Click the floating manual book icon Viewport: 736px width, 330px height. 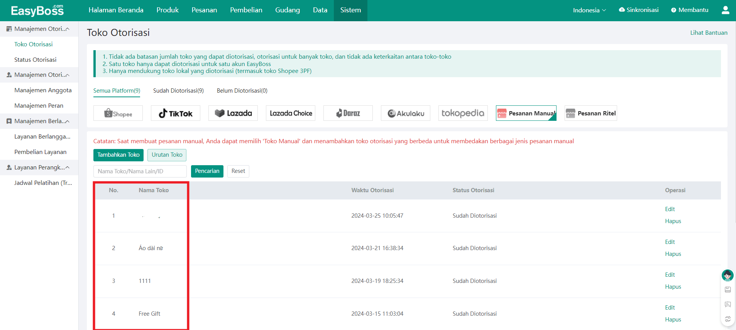[728, 289]
